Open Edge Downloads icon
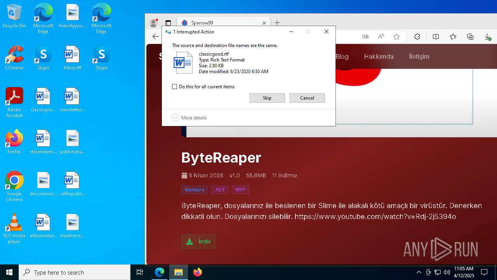Image resolution: width=497 pixels, height=280 pixels. 488,37
